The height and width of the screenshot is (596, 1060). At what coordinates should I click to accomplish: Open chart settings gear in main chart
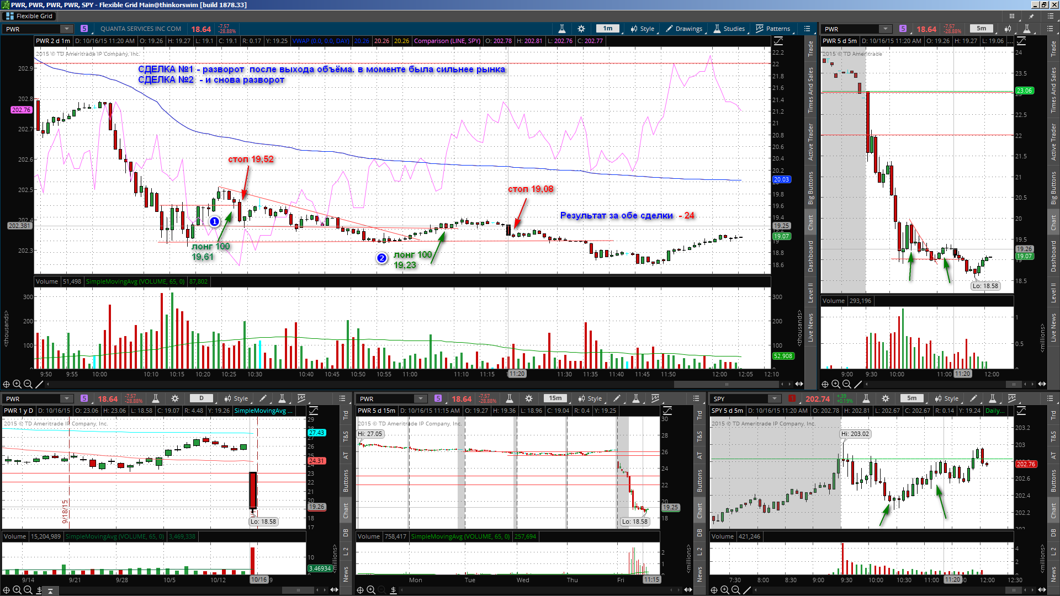point(581,29)
